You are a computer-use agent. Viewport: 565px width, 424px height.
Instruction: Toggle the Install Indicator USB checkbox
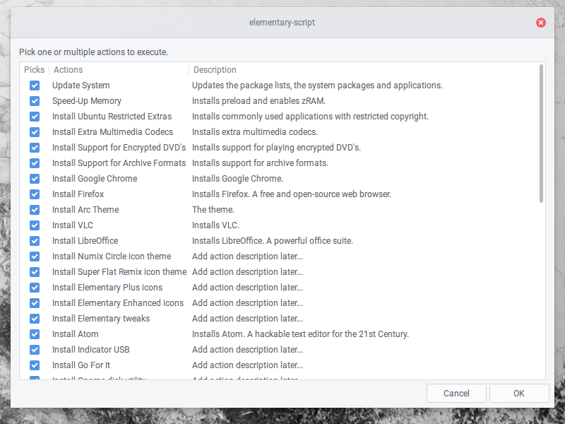pos(35,350)
